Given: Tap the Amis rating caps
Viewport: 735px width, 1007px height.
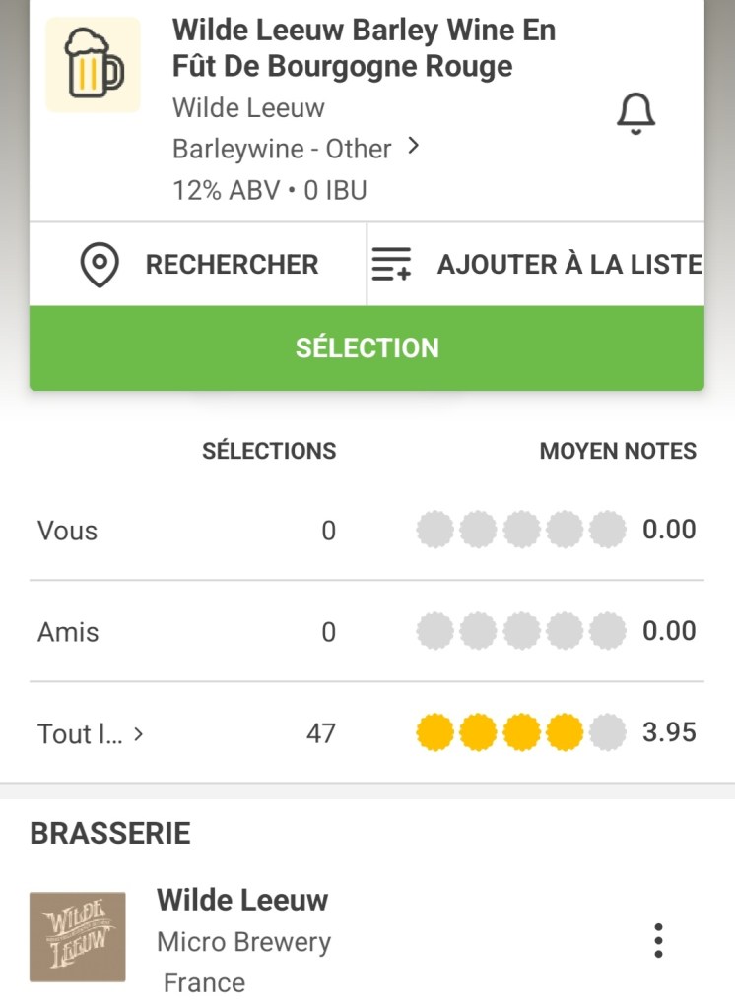Looking at the screenshot, I should click(x=521, y=631).
